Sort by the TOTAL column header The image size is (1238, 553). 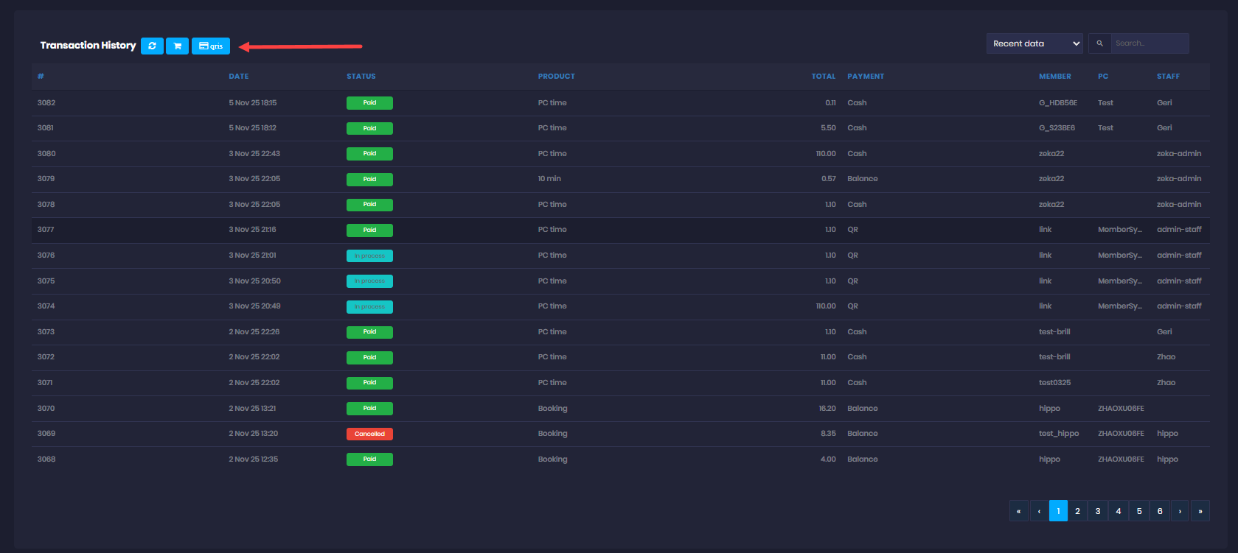[823, 77]
